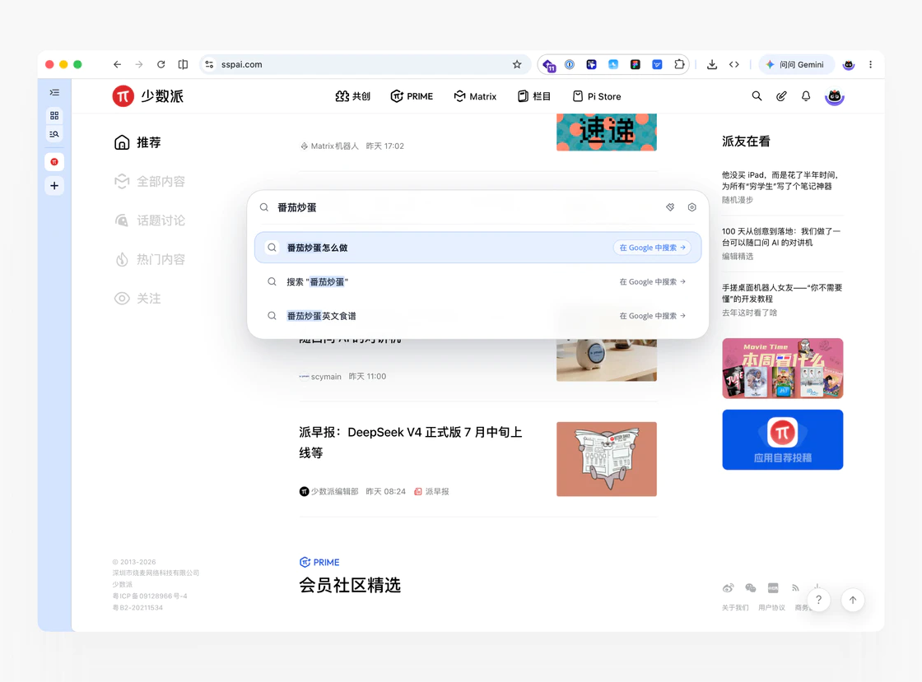Open the downloads icon in the toolbar
Image resolution: width=922 pixels, height=682 pixels.
[x=711, y=65]
